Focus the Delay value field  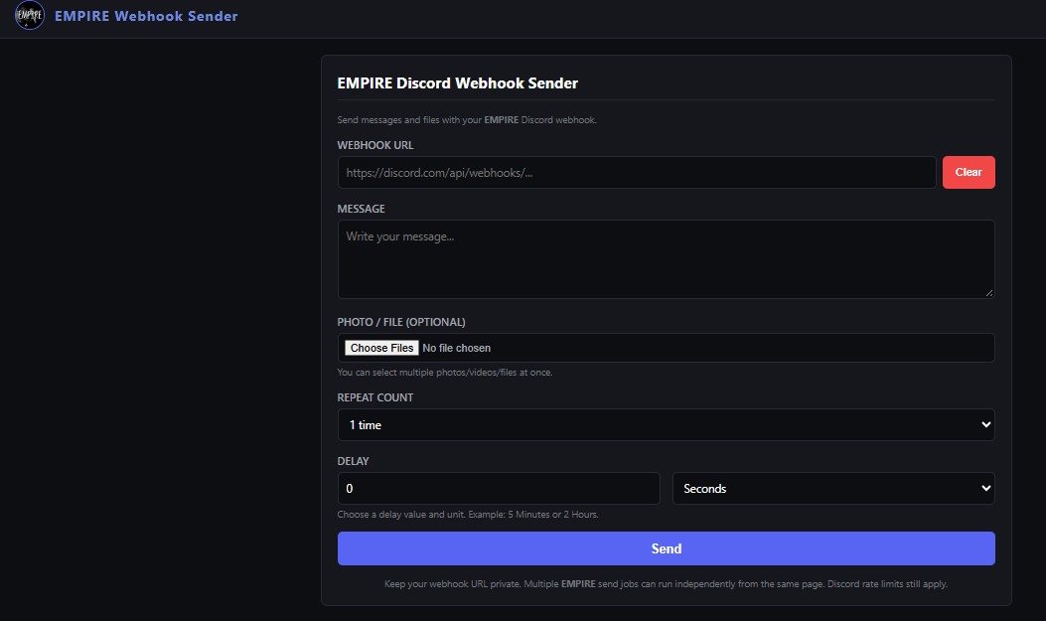pyautogui.click(x=499, y=488)
